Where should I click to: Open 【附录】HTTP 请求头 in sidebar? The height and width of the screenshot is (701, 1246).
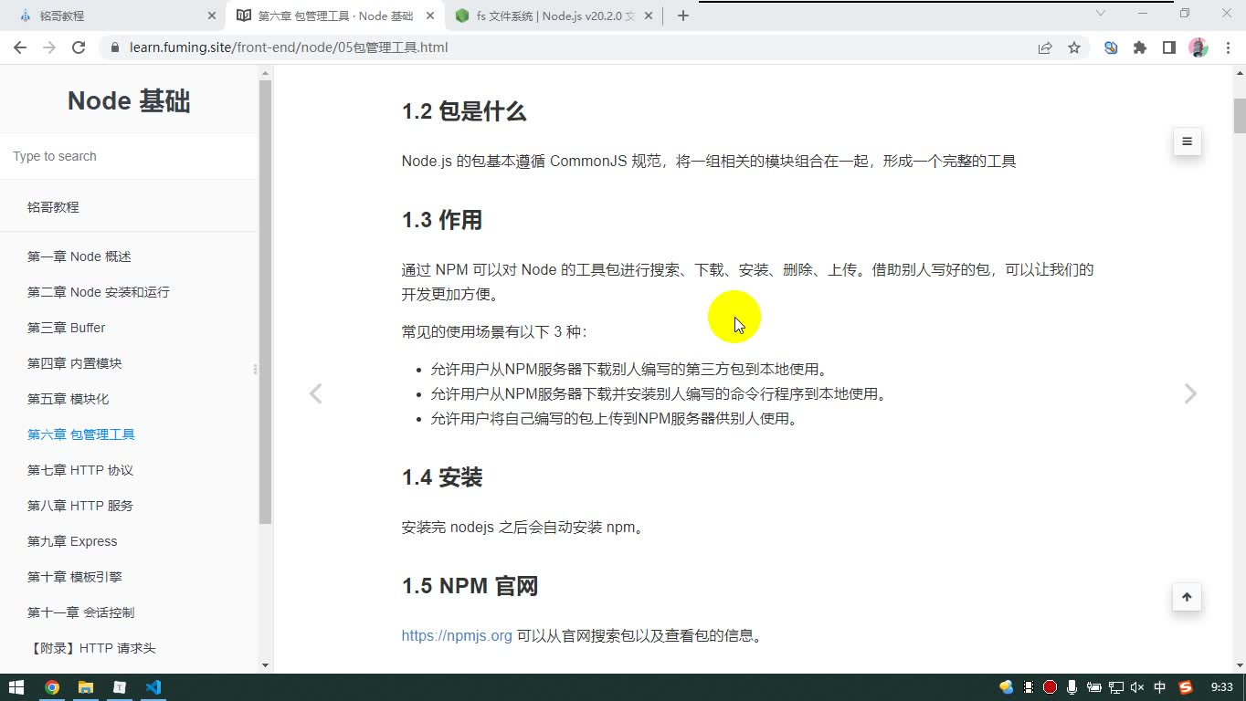(x=91, y=648)
